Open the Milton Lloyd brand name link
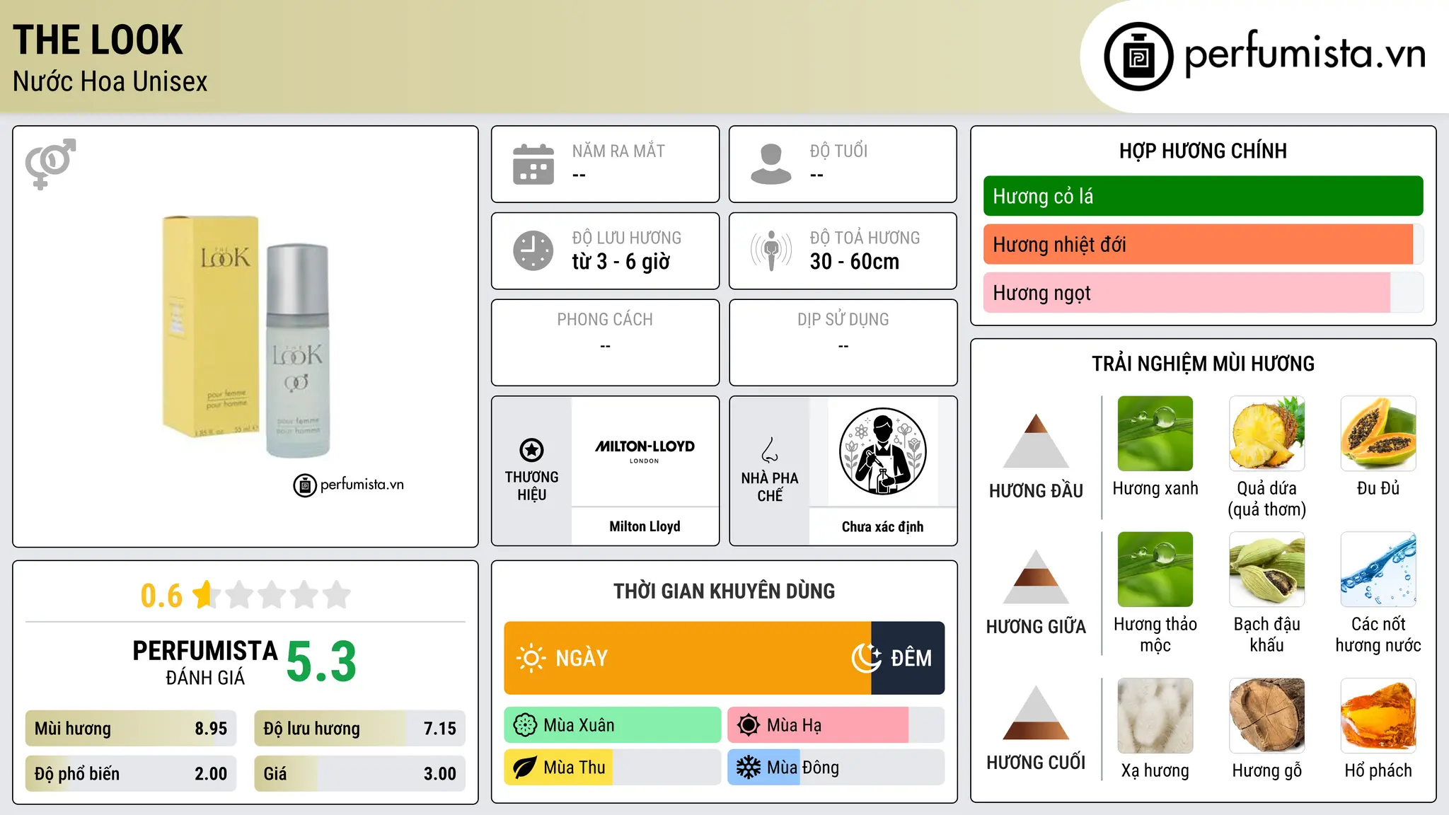1449x815 pixels. click(645, 526)
